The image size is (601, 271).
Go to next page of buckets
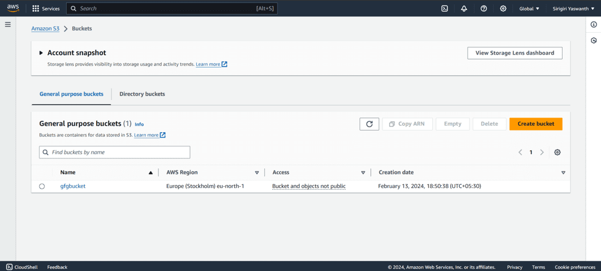point(542,152)
